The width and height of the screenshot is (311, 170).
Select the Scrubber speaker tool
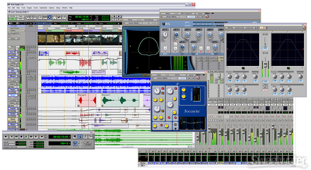pos(59,17)
